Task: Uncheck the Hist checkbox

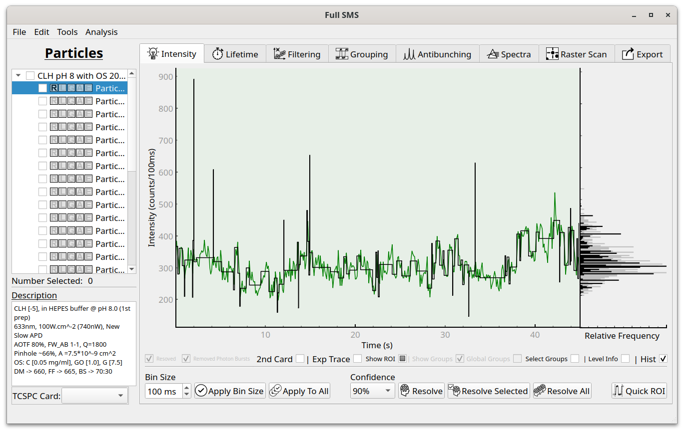Action: 663,359
